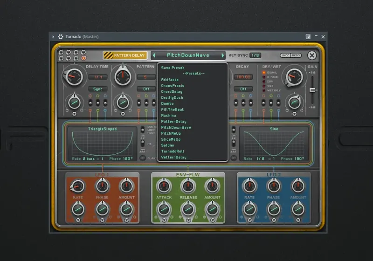Load the FillTheBeat preset
This screenshot has height=261, width=373.
tap(172, 110)
